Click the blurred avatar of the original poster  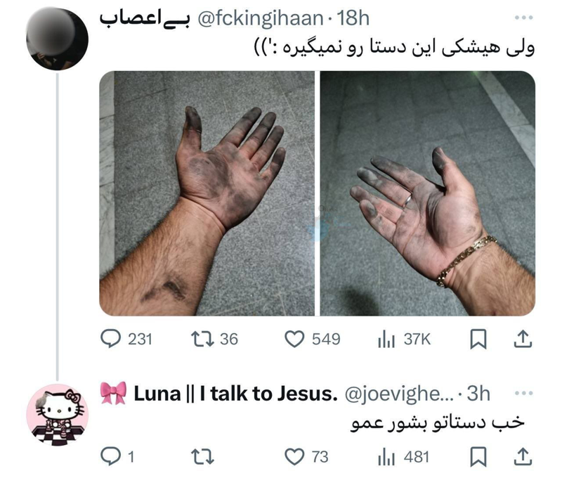(58, 39)
